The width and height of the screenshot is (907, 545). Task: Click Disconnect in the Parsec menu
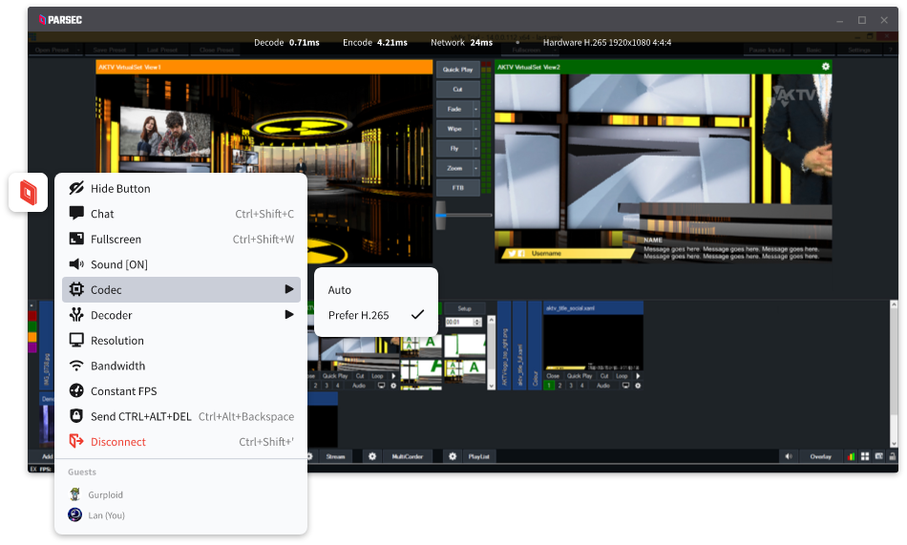[180, 442]
